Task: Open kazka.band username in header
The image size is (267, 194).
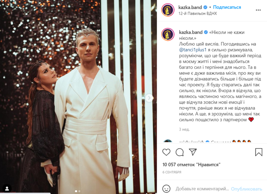Action: [x=190, y=7]
